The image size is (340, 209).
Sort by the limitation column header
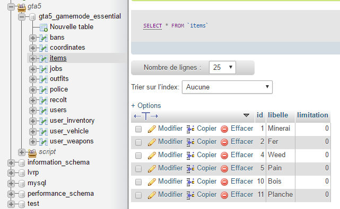312,115
